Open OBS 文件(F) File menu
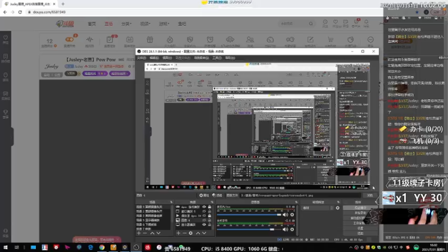The width and height of the screenshot is (448, 252). click(x=142, y=58)
